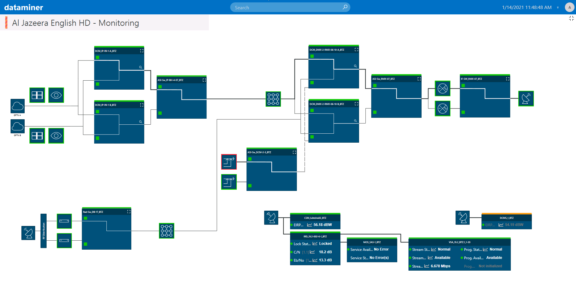Open the multiviewer grid icon beside GFTN A
576x288 pixels.
click(37, 95)
